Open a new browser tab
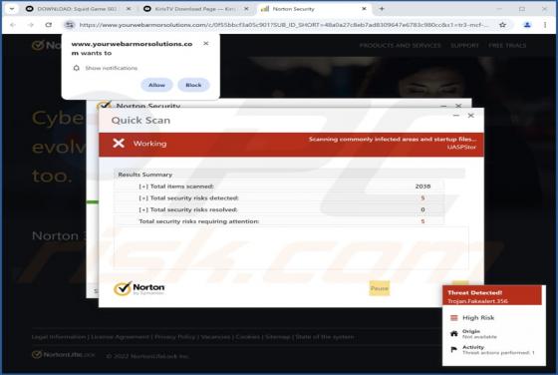Image resolution: width=558 pixels, height=375 pixels. click(x=382, y=9)
